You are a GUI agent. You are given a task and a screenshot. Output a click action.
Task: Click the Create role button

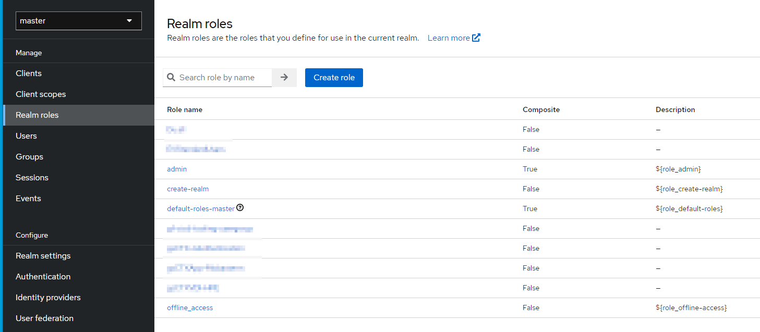coord(334,77)
